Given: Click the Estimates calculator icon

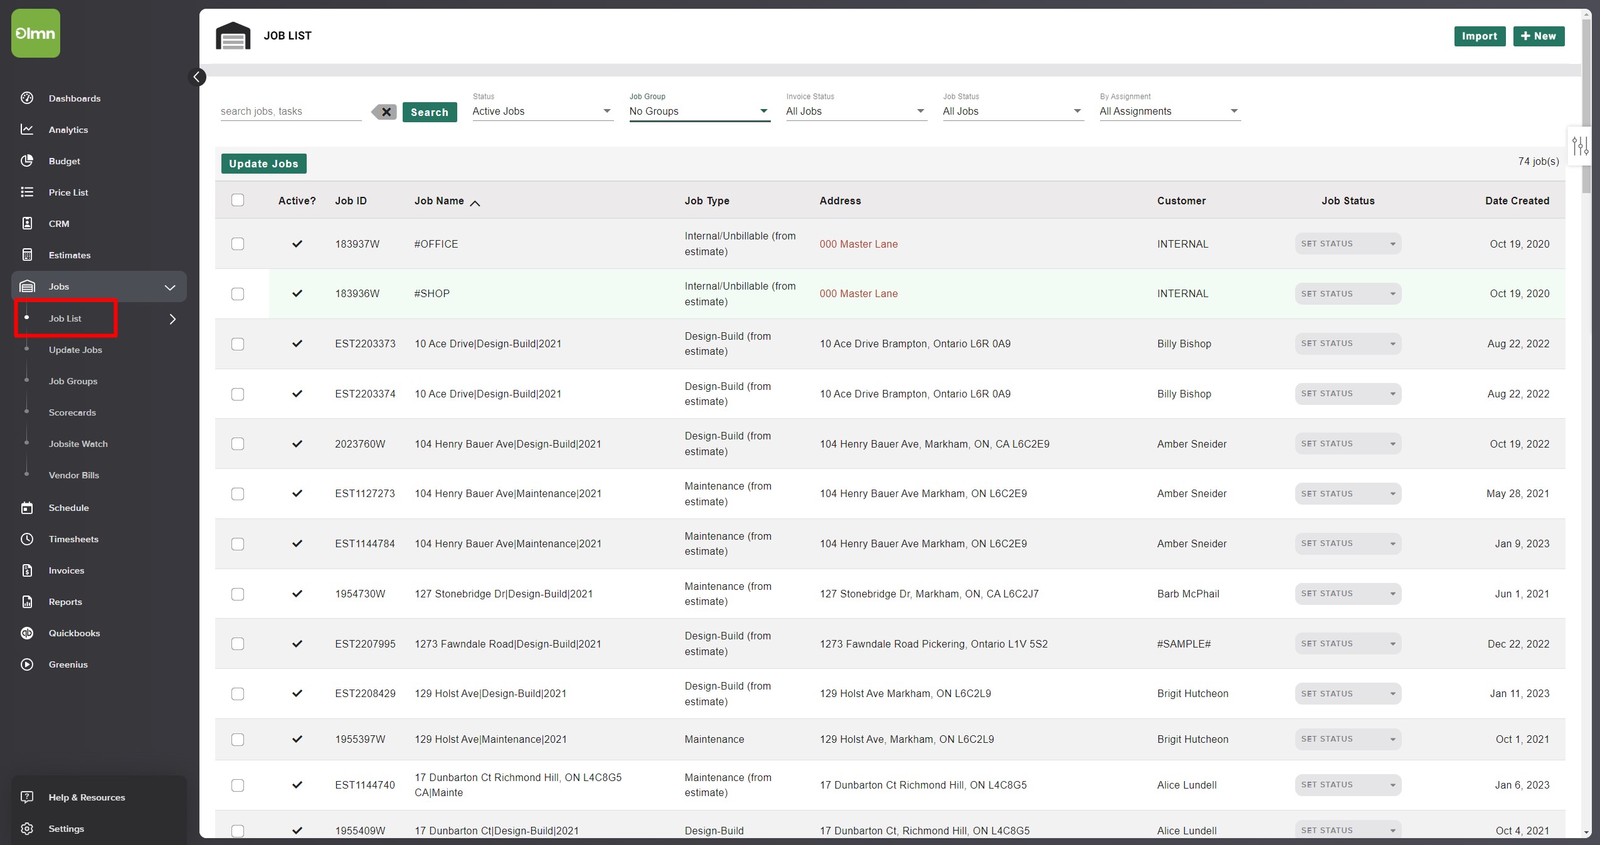Looking at the screenshot, I should point(27,255).
